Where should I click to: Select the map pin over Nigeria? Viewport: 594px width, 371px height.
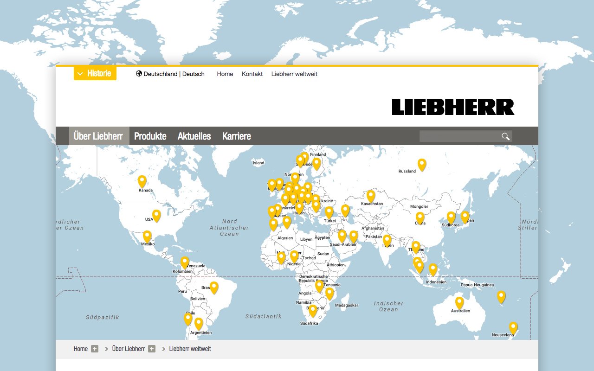(x=294, y=256)
